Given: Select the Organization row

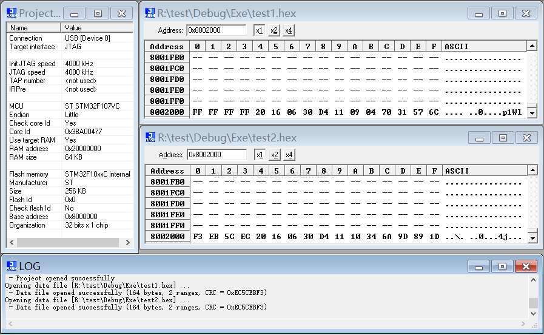Looking at the screenshot, I should [70, 225].
